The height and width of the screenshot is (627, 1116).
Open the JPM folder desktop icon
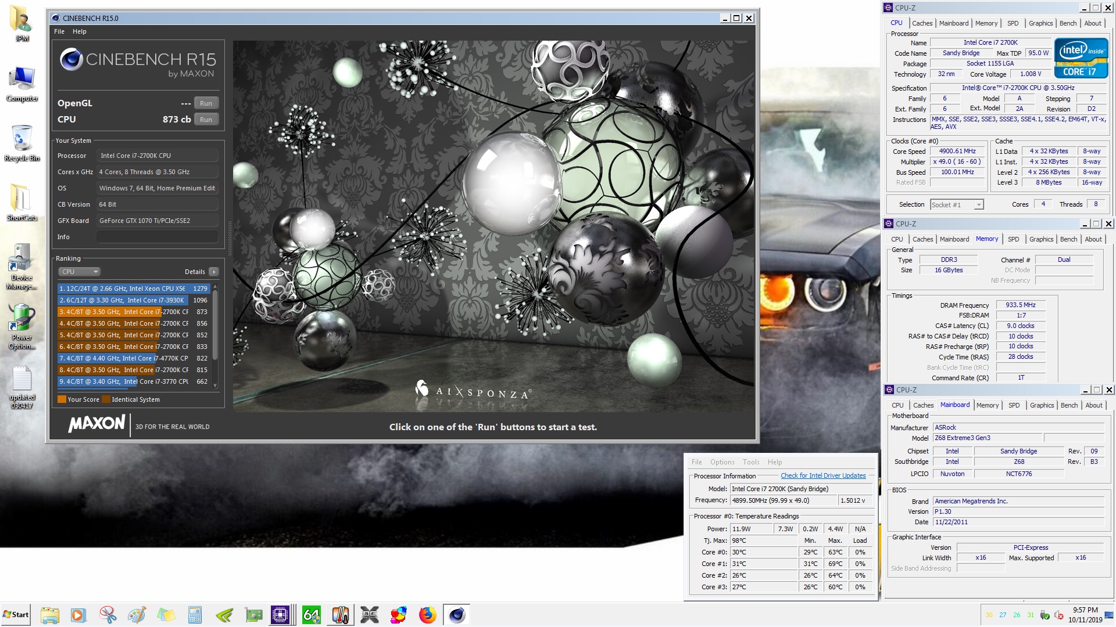(22, 24)
